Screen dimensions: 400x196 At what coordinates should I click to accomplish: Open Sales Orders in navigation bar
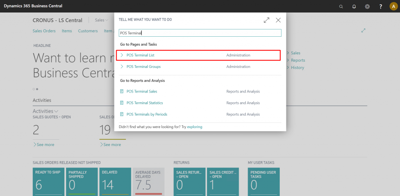tap(44, 31)
